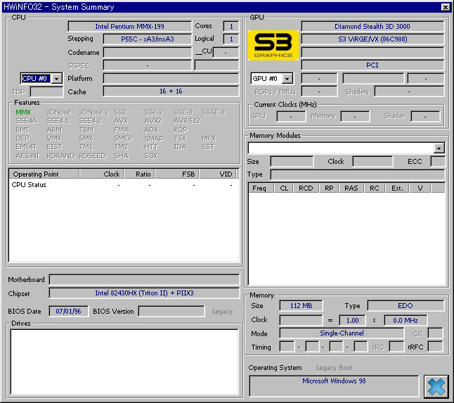Viewport: 454px width, 403px height.
Task: Click the TDP field
Action: 46,92
